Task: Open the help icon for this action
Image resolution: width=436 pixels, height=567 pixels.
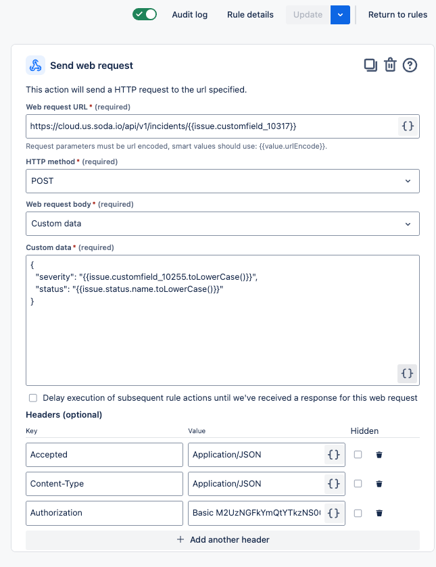Action: coord(410,65)
